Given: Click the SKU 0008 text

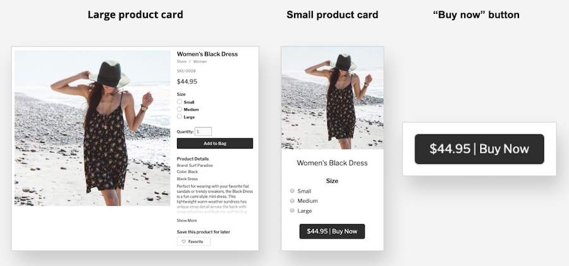Looking at the screenshot, I should (x=187, y=71).
